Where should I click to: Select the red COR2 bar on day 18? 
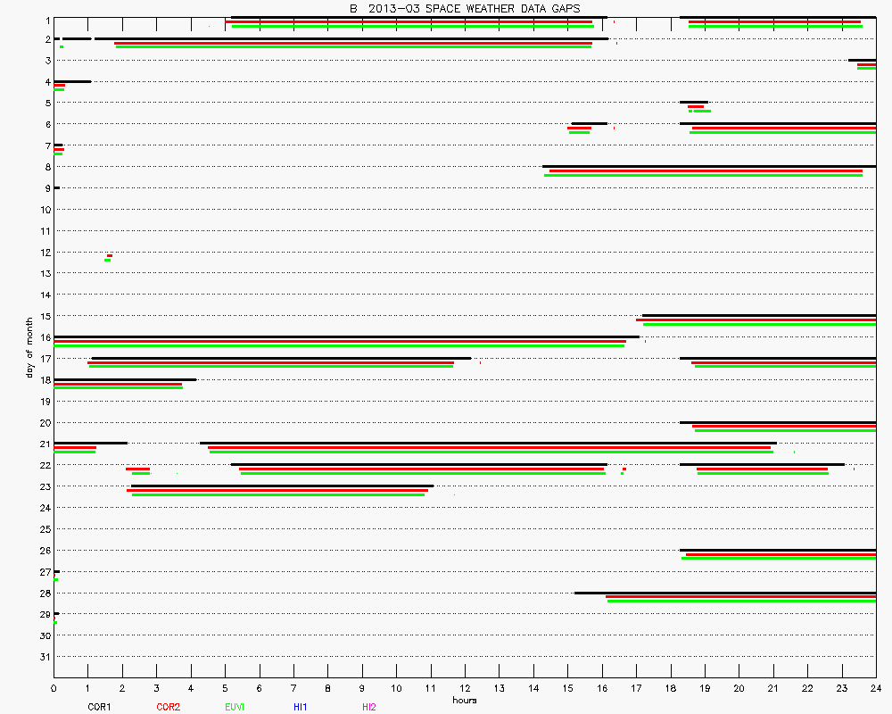(x=118, y=384)
